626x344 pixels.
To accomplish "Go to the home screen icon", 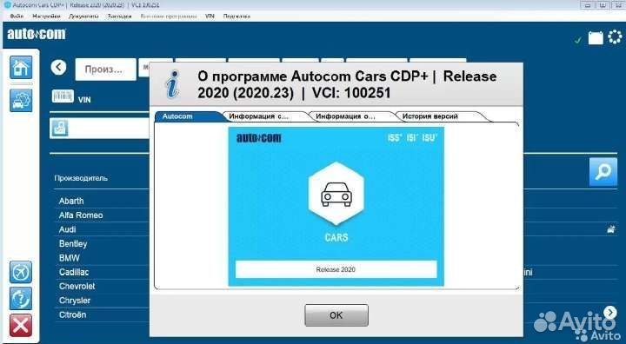I will coord(21,68).
